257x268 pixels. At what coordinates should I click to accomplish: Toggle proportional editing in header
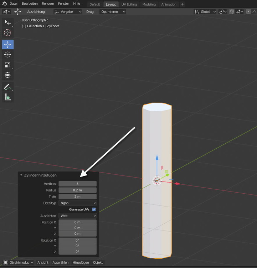click(248, 12)
